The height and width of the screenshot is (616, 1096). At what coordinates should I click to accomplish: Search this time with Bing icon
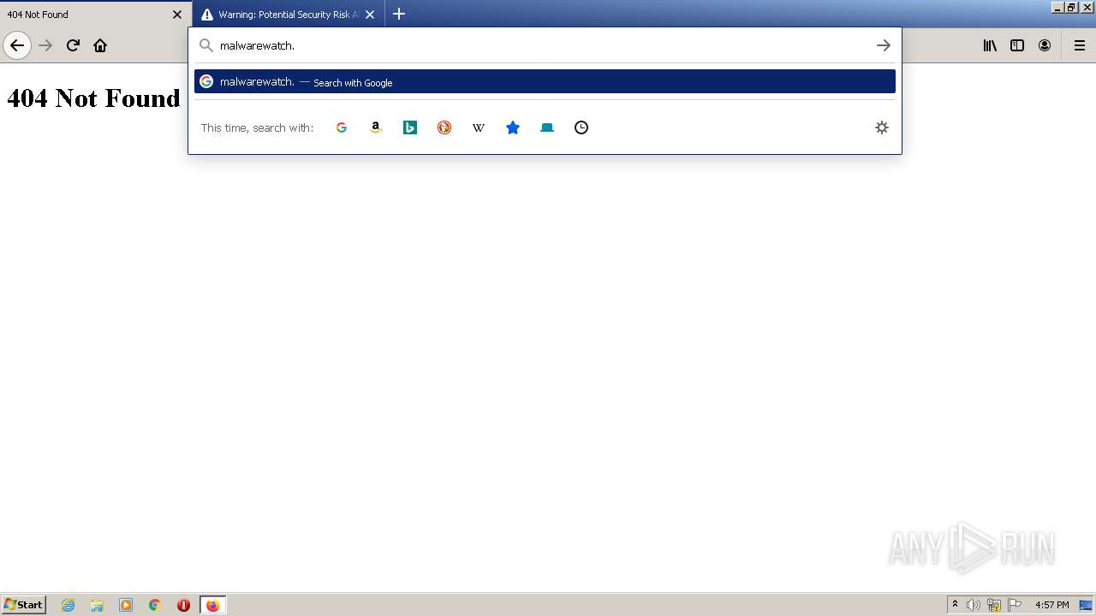pos(410,127)
